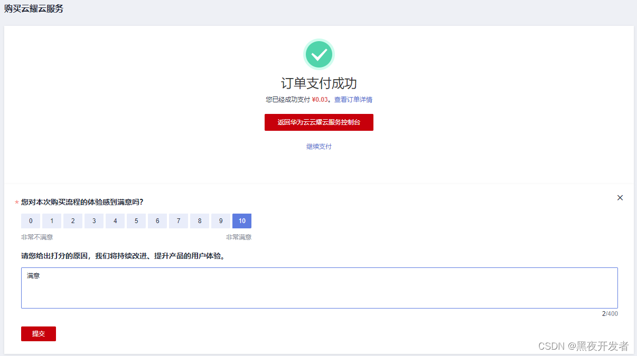Select rating 0 on satisfaction scale
The width and height of the screenshot is (637, 356).
pyautogui.click(x=31, y=221)
